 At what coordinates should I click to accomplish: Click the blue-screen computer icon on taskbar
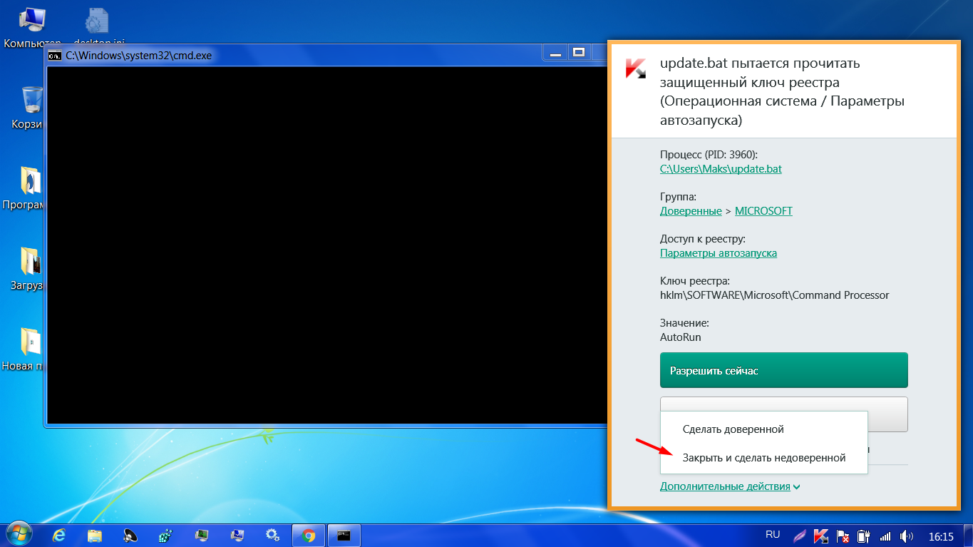tap(237, 536)
